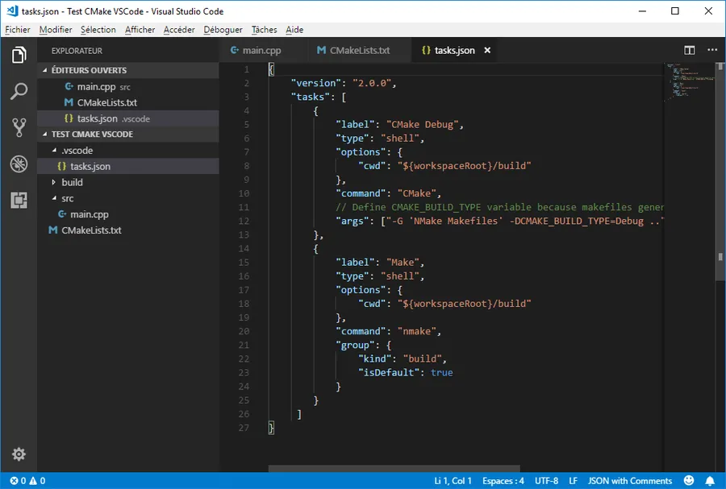This screenshot has height=489, width=726.
Task: Click the isDefault true value
Action: click(x=442, y=372)
